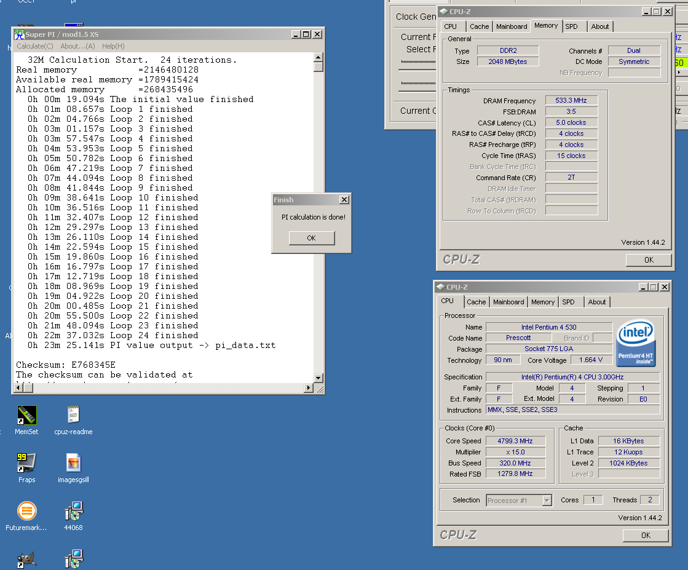Viewport: 688px width, 570px height.
Task: Click the Socket 775 LGA package field
Action: click(549, 349)
